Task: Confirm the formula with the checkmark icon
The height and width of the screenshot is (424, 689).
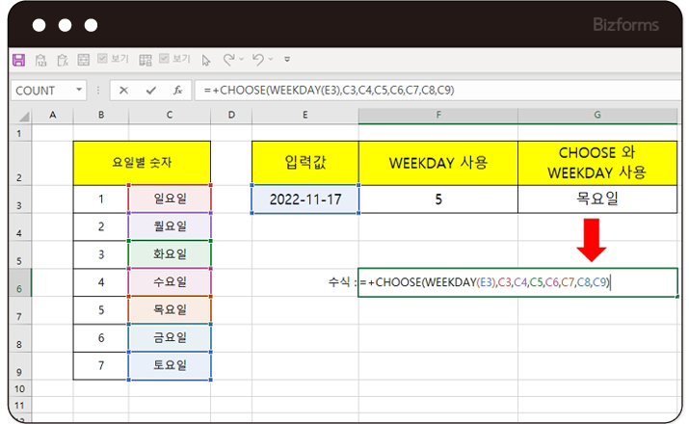Action: tap(151, 91)
